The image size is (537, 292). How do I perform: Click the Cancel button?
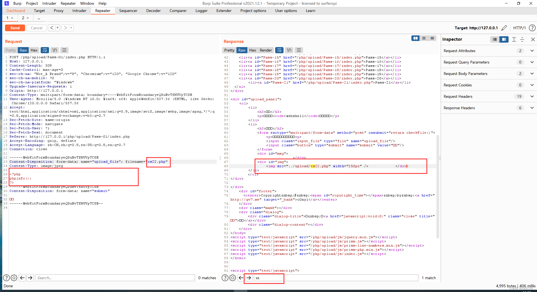pos(36,28)
